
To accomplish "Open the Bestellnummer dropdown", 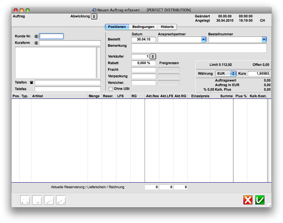I will click(264, 40).
